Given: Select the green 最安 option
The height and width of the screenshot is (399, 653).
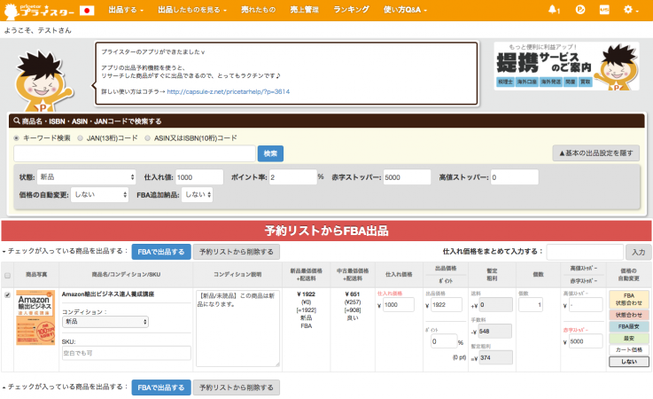Looking at the screenshot, I should coord(629,338).
